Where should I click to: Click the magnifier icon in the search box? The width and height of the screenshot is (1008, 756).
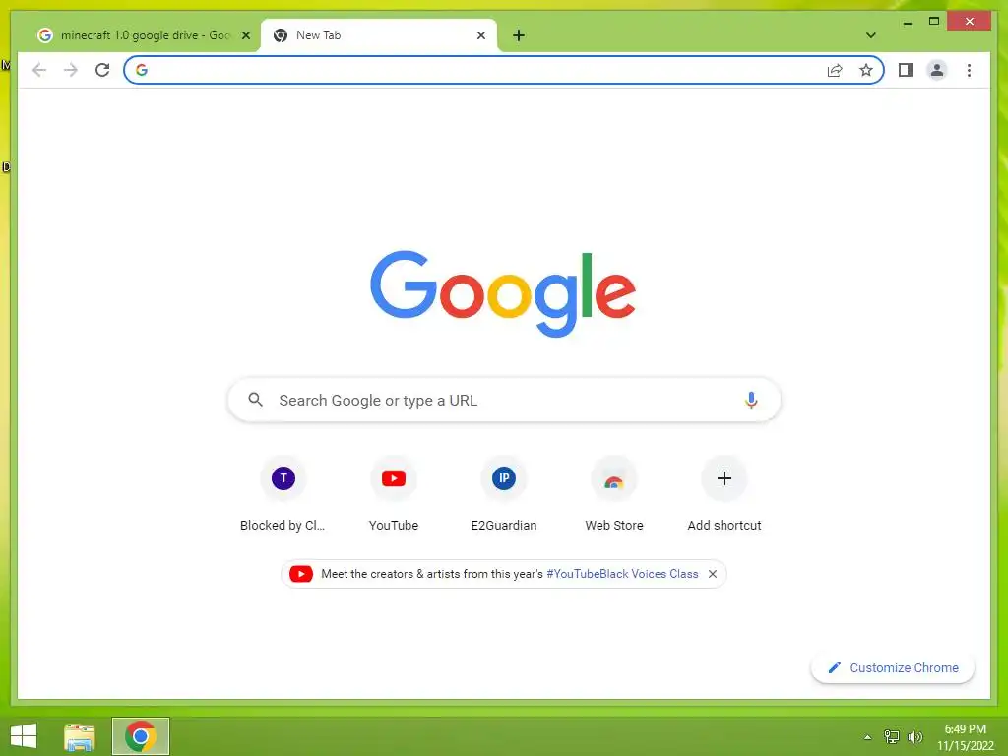tap(255, 400)
